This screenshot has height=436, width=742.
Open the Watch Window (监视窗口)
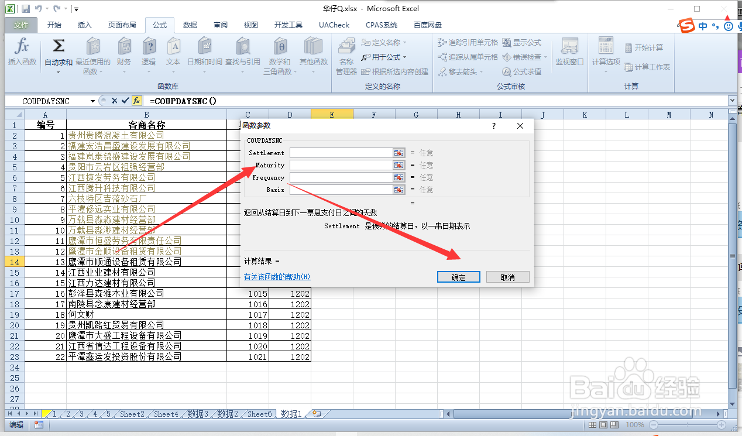coord(569,52)
